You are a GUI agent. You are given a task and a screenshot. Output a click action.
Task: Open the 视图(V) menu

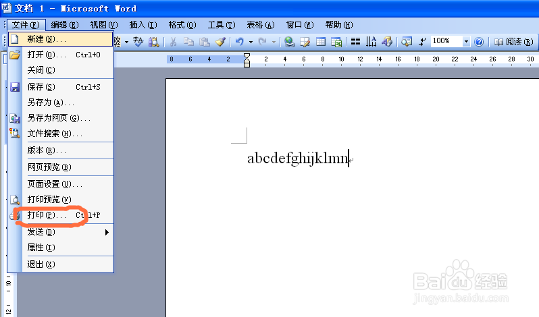104,25
